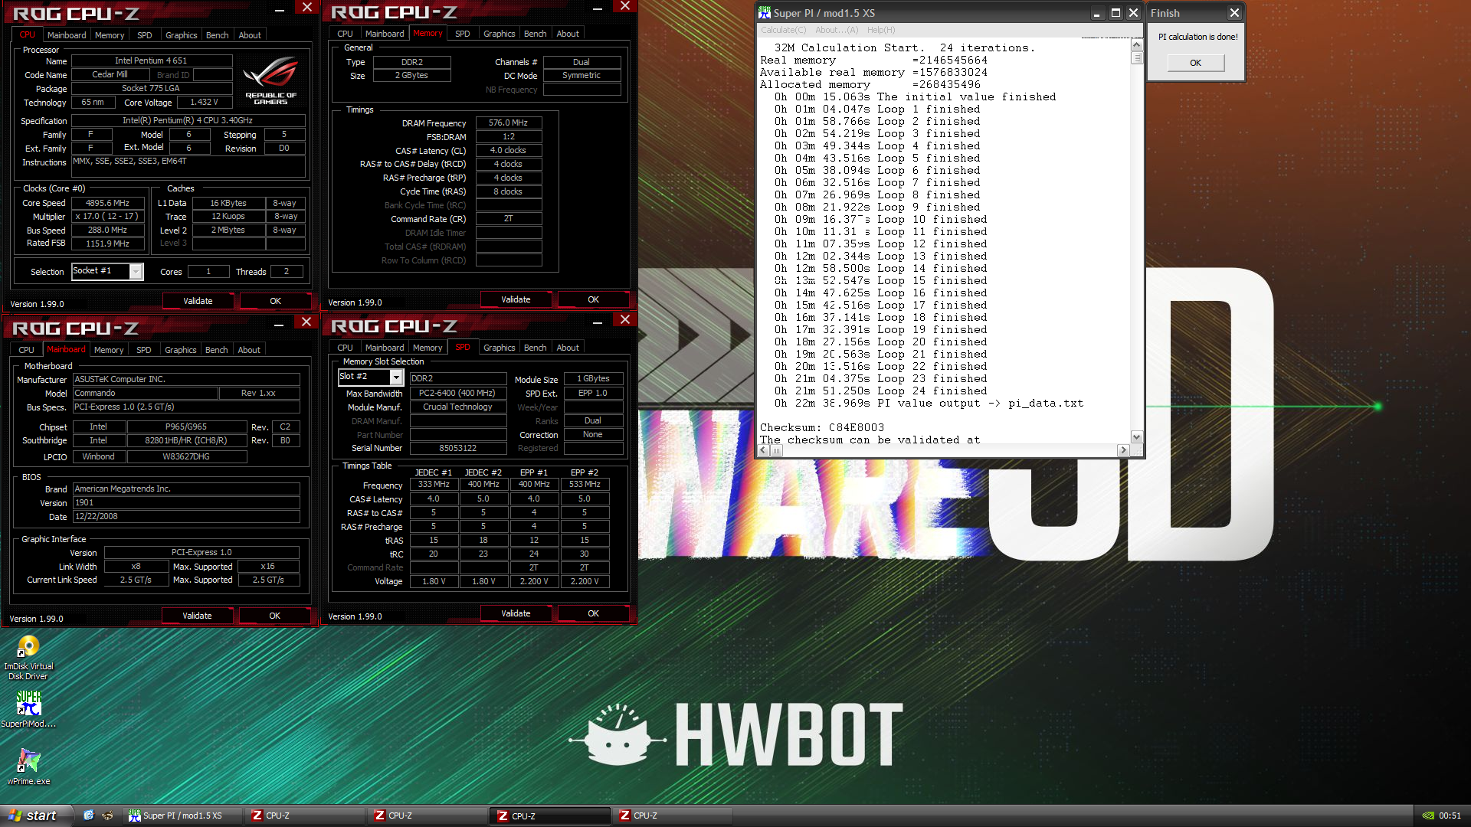Open the Socket #1 selection dropdown
This screenshot has height=827, width=1471.
[x=136, y=272]
